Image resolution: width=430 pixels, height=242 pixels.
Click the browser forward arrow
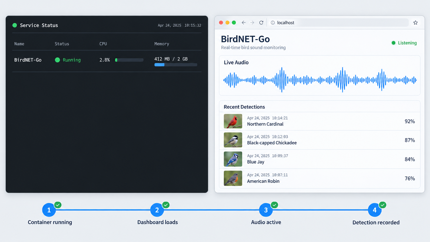(x=252, y=23)
